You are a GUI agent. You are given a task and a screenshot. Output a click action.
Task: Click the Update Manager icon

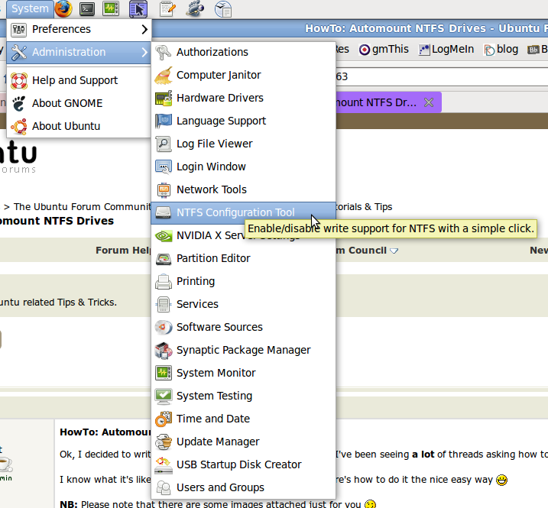164,442
